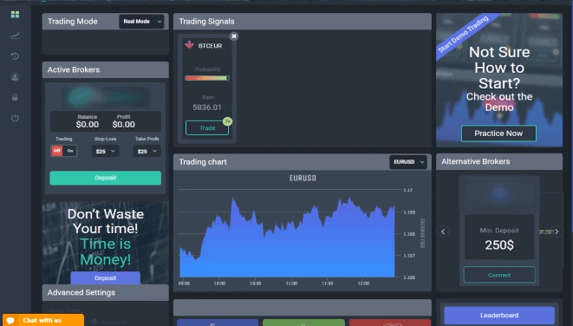
Task: Click the power logout icon in sidebar
Action: click(15, 118)
